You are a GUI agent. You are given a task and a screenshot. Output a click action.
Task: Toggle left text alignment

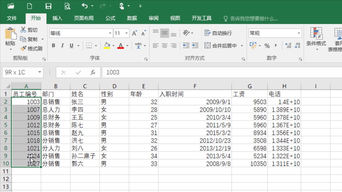click(x=156, y=46)
